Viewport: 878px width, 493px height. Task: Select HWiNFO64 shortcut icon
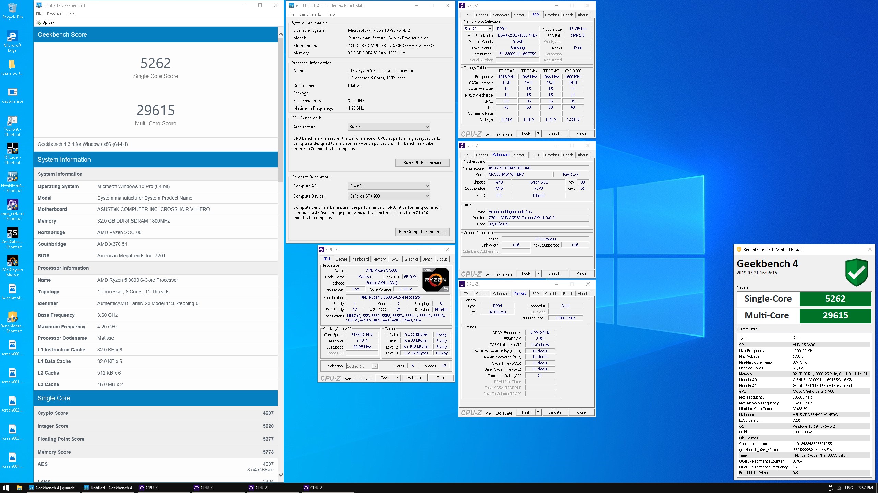[x=12, y=182]
